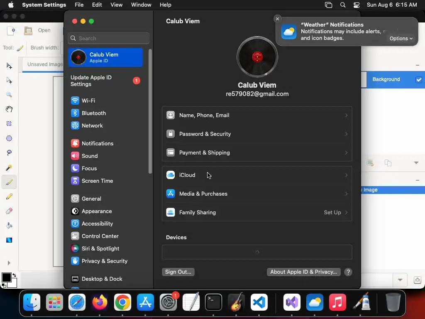
Task: Open Terminal from the Dock
Action: [214, 302]
